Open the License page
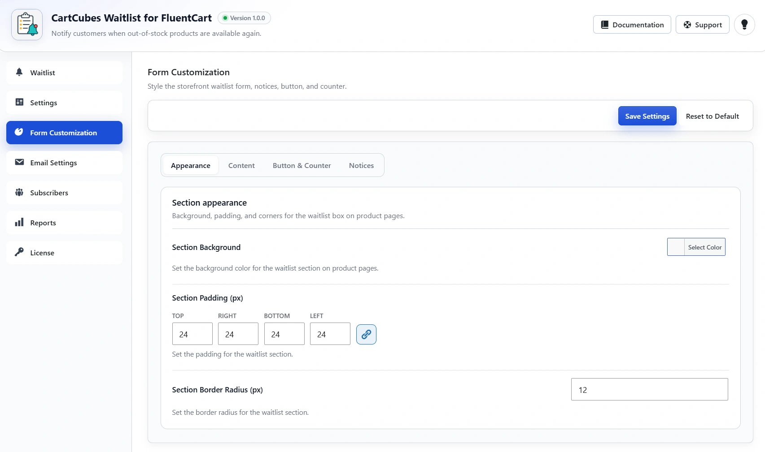This screenshot has width=765, height=452. pos(64,253)
